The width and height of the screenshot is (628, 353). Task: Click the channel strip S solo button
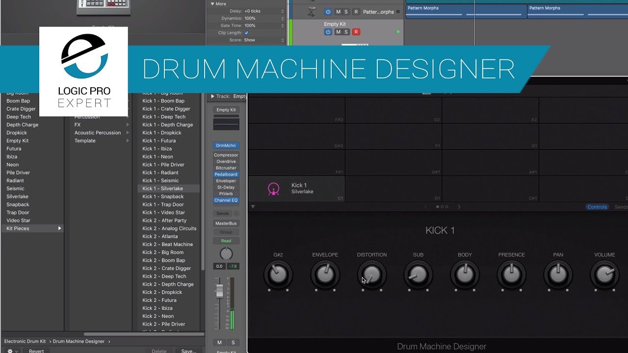[233, 342]
